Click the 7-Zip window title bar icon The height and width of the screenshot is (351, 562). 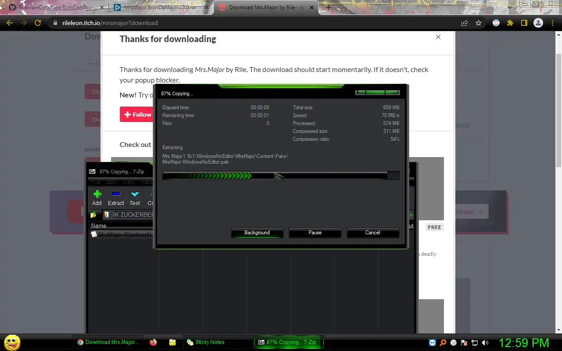coord(92,172)
